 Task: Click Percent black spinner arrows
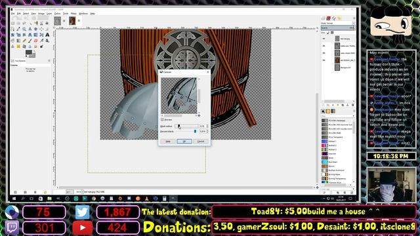[x=207, y=131]
